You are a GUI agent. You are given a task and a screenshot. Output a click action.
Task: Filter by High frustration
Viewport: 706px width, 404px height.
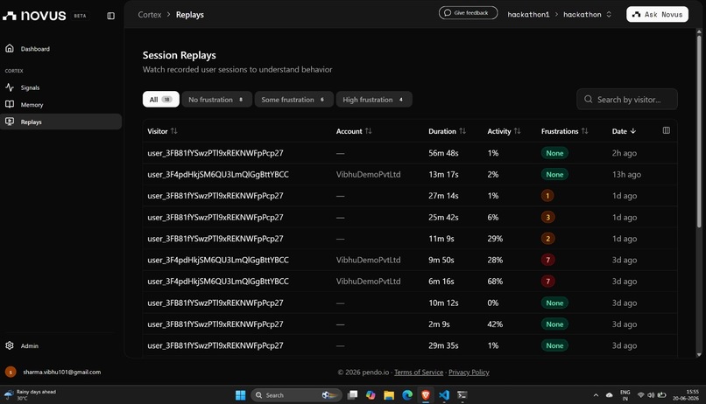point(374,100)
